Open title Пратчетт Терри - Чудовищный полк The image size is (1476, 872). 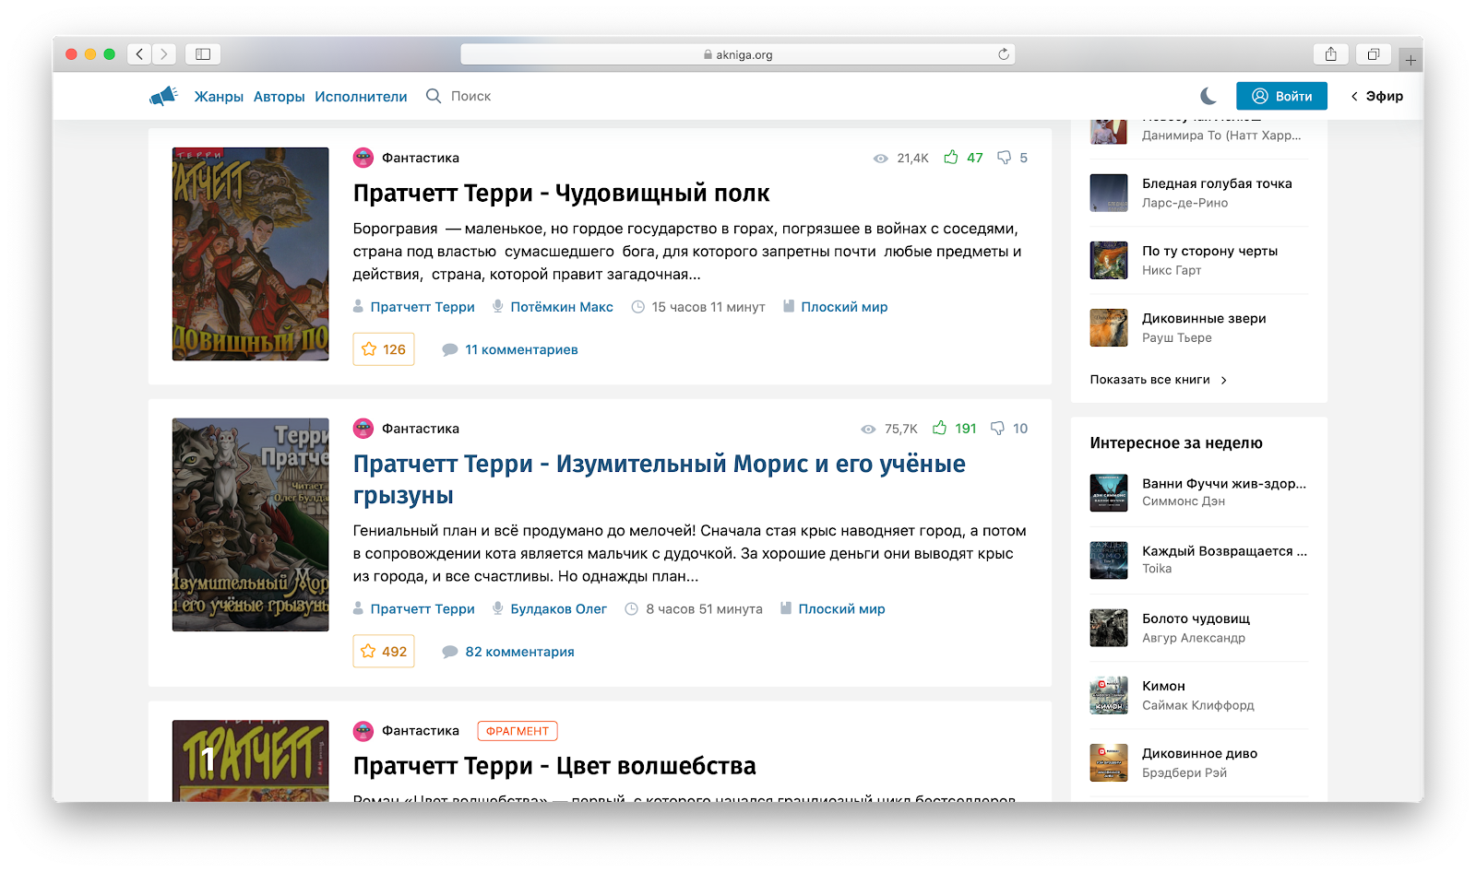561,194
